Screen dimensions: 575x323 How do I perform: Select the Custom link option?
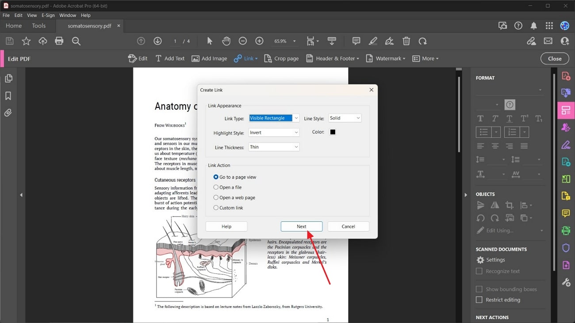(228, 208)
